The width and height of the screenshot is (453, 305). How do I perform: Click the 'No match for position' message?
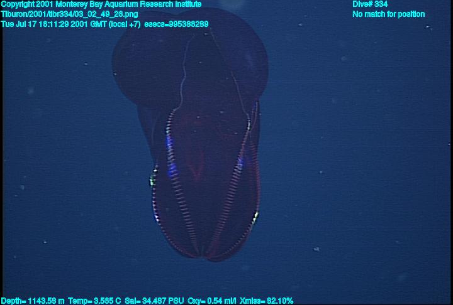click(388, 14)
